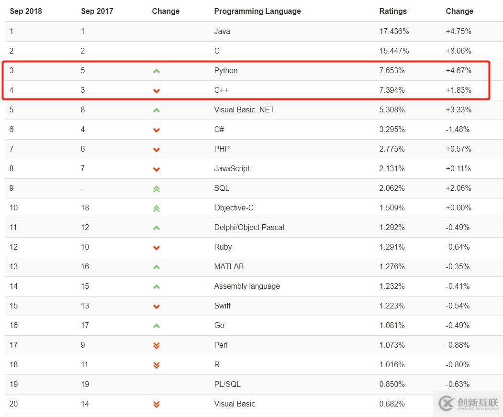Viewport: 503px width, 417px height.
Task: Click the 17.436% rating for Java
Action: [394, 32]
